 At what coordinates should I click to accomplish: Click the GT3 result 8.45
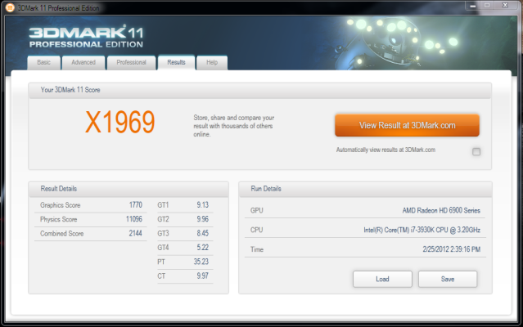[x=202, y=233]
